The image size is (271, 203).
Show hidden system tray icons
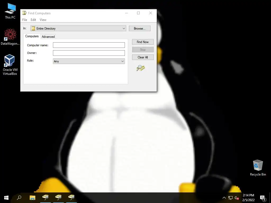[x=224, y=198]
